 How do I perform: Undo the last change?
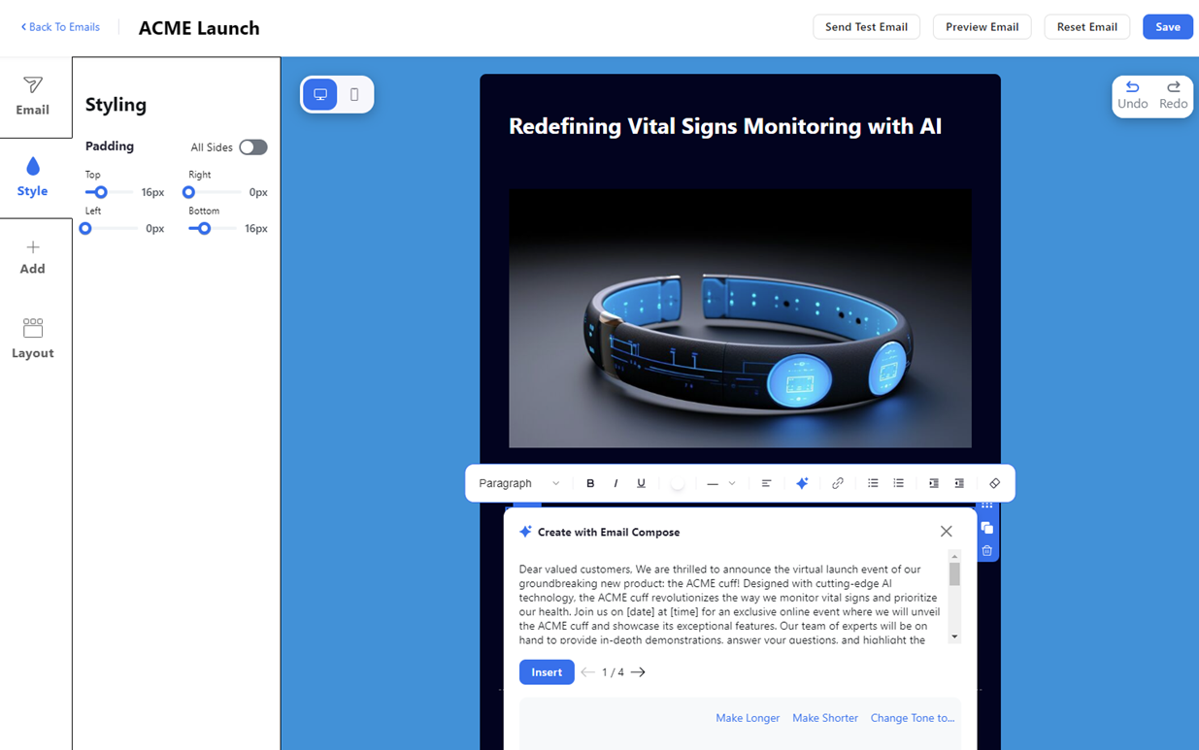tap(1132, 95)
